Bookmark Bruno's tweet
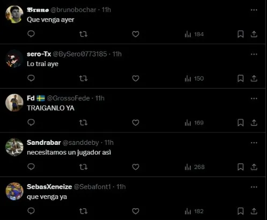 [x=241, y=34]
